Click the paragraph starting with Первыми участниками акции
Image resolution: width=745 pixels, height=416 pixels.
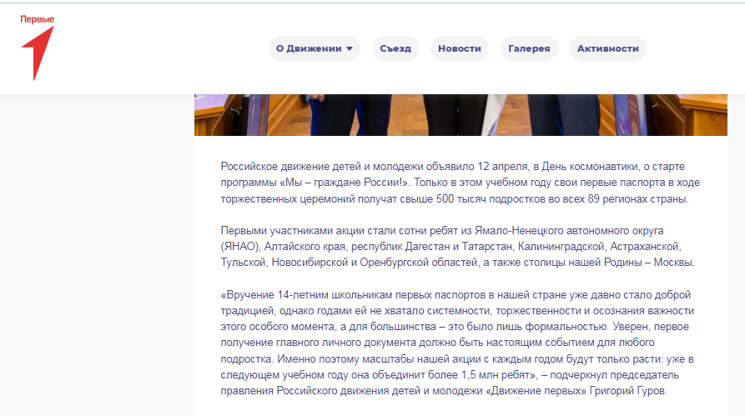pyautogui.click(x=457, y=247)
